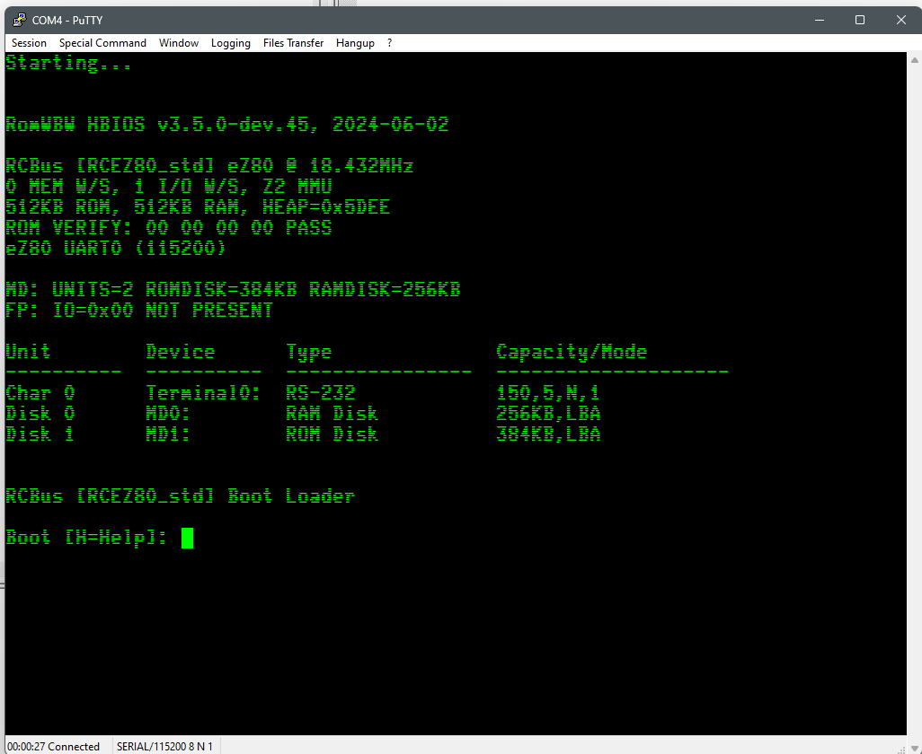This screenshot has height=754, width=922.
Task: Click 'Disk 0' unit cell
Action: pyautogui.click(x=40, y=414)
